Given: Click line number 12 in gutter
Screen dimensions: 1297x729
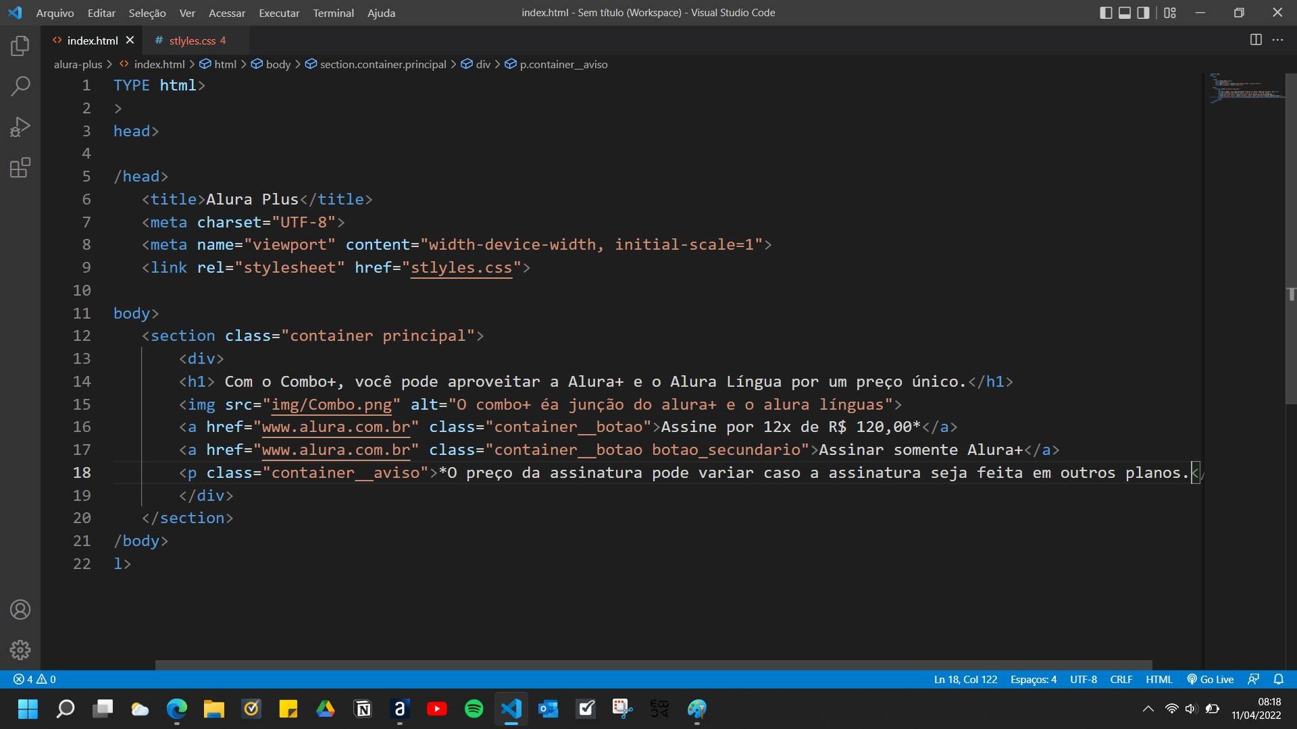Looking at the screenshot, I should 82,335.
